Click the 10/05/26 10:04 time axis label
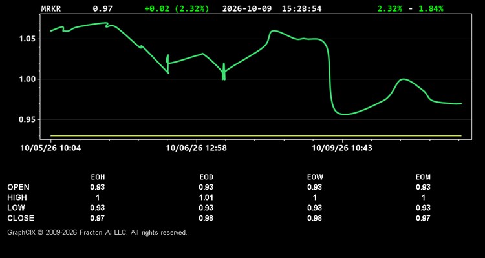Image resolution: width=485 pixels, height=258 pixels. click(x=50, y=148)
